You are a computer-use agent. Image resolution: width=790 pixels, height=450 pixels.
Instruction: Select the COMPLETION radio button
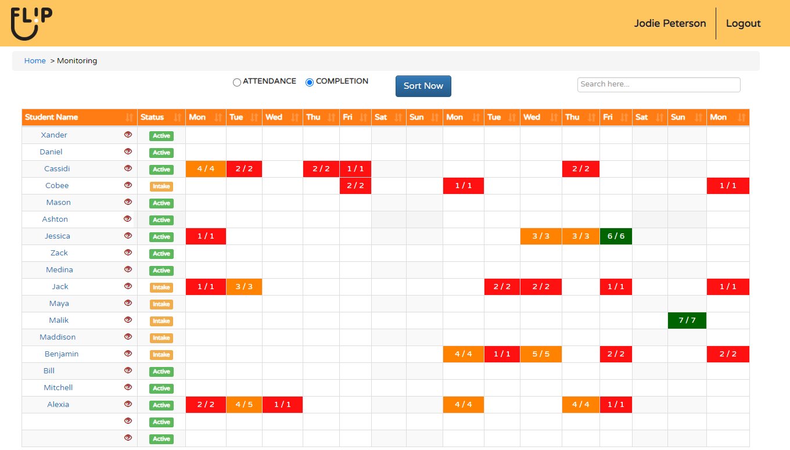coord(310,82)
